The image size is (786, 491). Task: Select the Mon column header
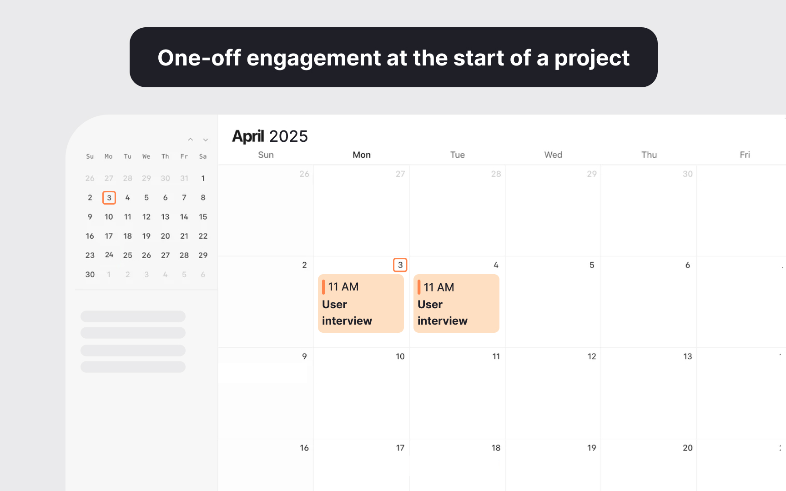361,155
